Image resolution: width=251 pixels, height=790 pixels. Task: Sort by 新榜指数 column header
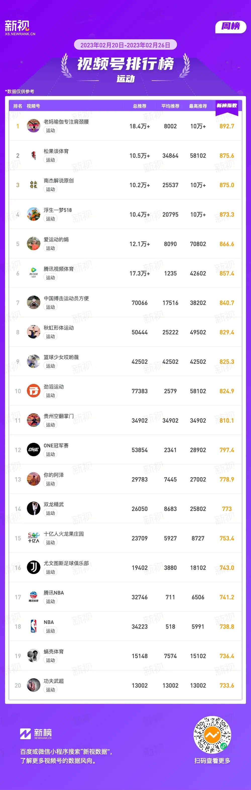coord(227,106)
